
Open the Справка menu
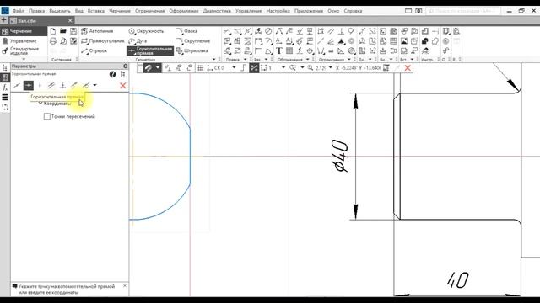tap(353, 11)
